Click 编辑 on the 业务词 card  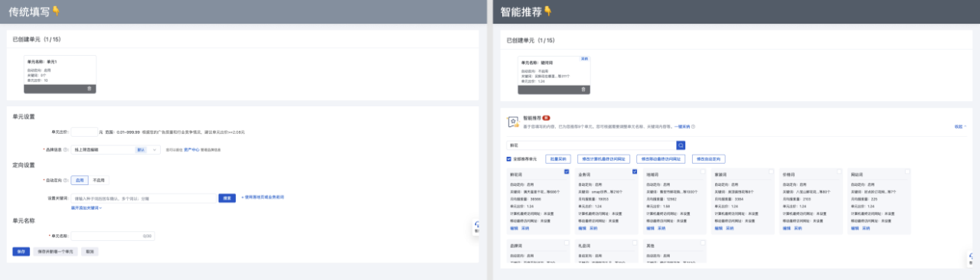[x=582, y=228]
